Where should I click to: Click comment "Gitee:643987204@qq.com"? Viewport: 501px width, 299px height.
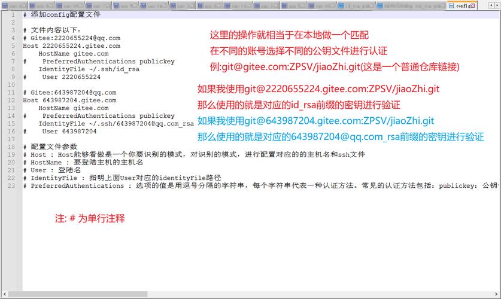[69, 93]
